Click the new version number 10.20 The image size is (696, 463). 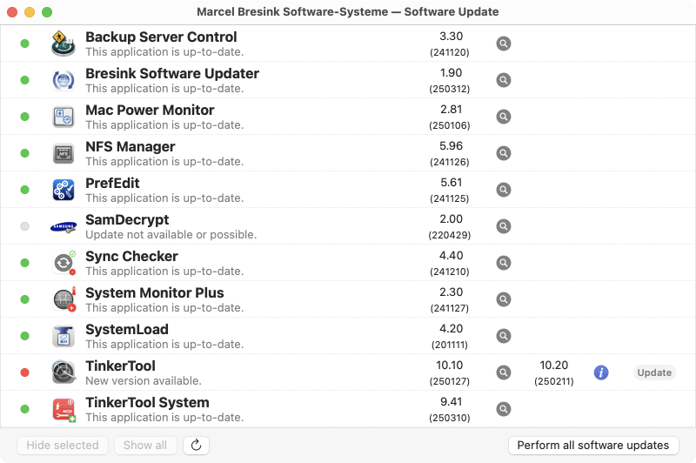(x=554, y=366)
